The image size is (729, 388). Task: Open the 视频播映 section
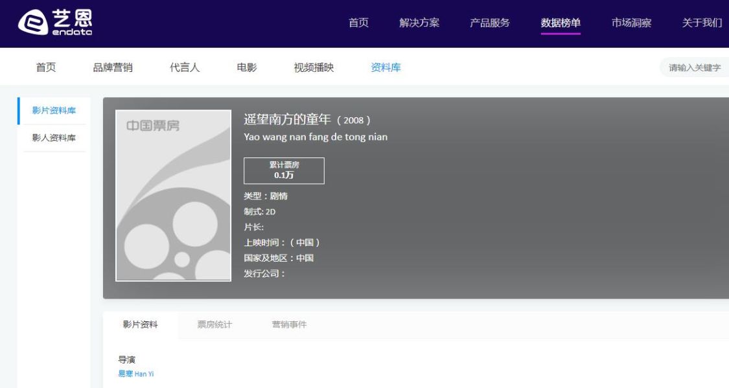click(314, 67)
